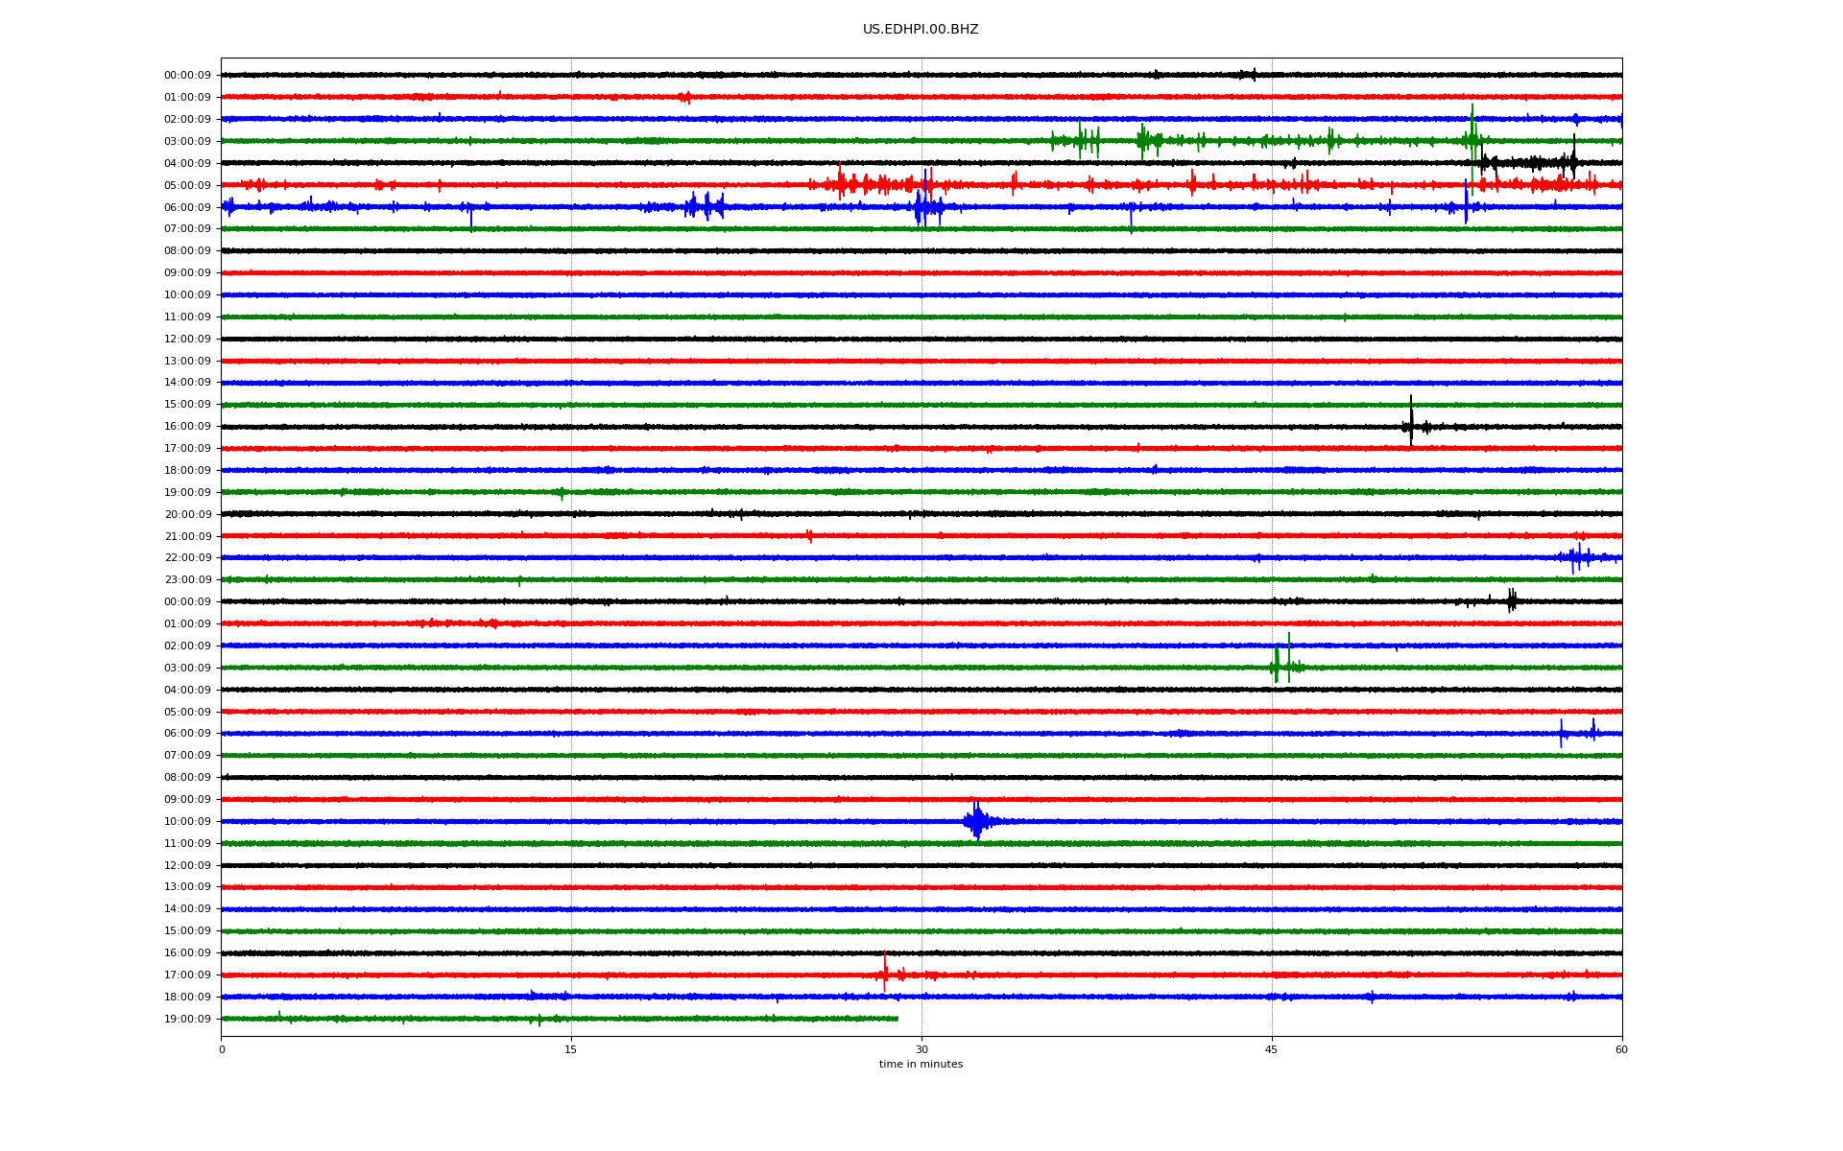Click the tall green spike on upper 03:00:09 trace
1843x1151 pixels.
[x=1472, y=129]
